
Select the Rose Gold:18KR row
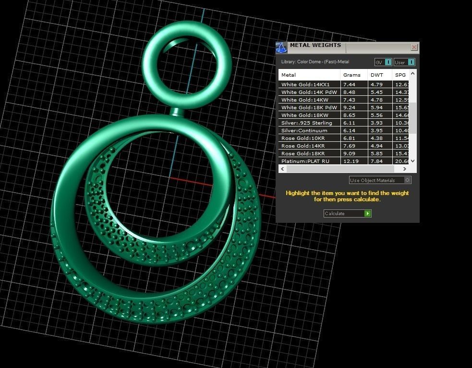[x=344, y=153]
